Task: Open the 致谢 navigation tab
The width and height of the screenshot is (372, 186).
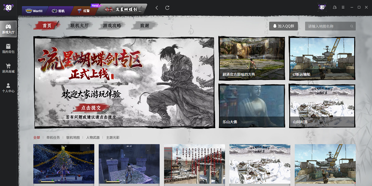Action: coord(144,26)
